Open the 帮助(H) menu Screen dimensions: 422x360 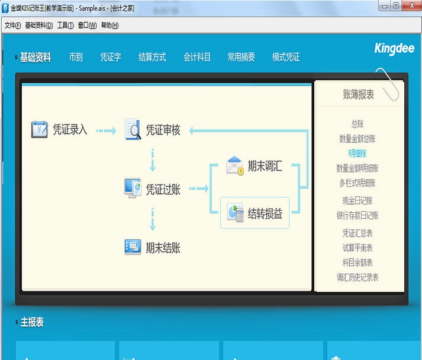click(x=110, y=26)
